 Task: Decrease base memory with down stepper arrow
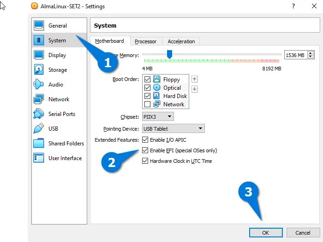[311, 57]
